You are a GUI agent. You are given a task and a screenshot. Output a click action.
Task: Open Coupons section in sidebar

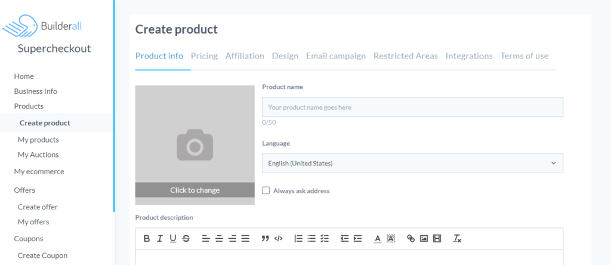[29, 239]
